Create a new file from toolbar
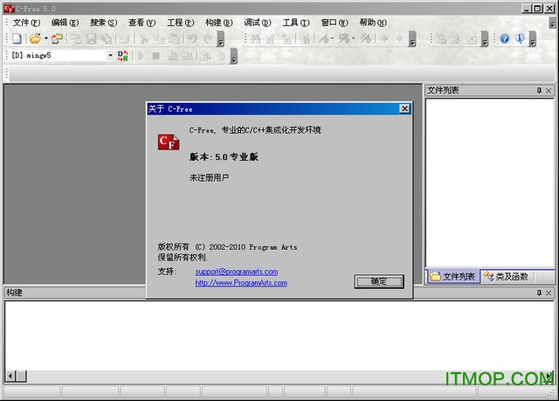Viewport: 559px width, 401px height. click(x=17, y=38)
